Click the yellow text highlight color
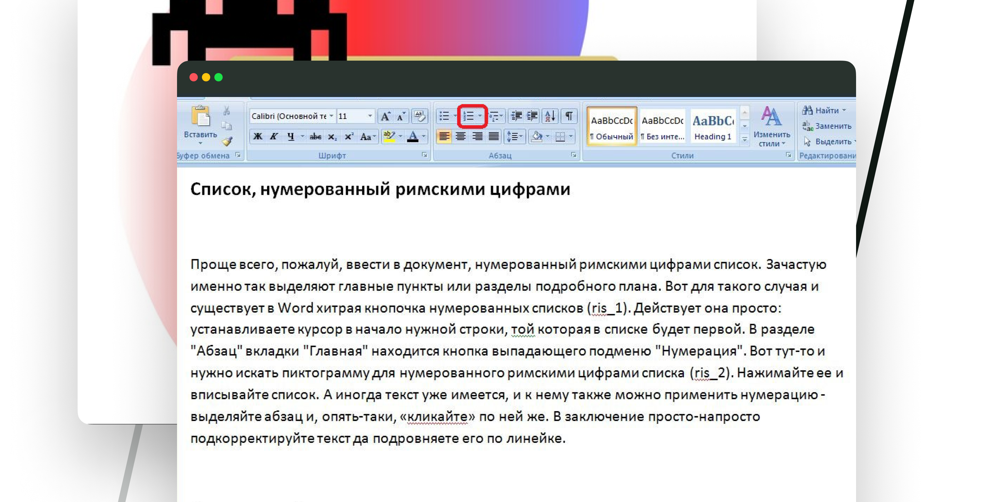This screenshot has width=1004, height=502. [389, 136]
